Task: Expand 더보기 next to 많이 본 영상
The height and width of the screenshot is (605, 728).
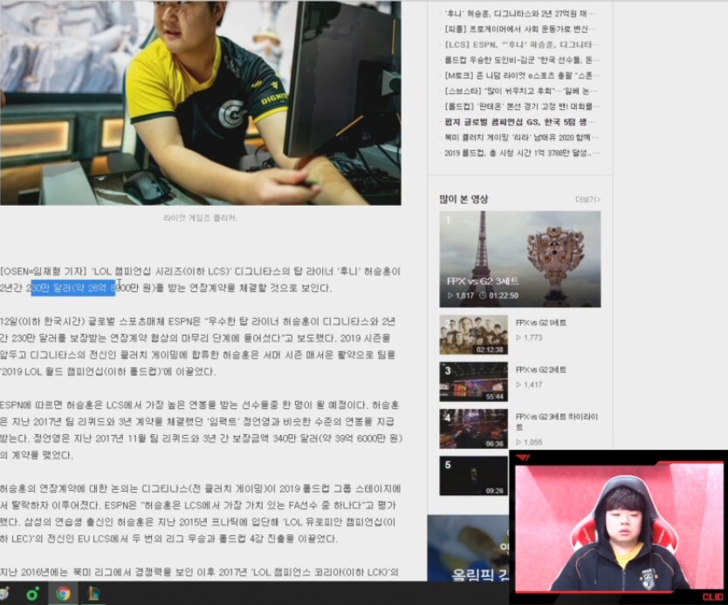Action: [x=587, y=200]
